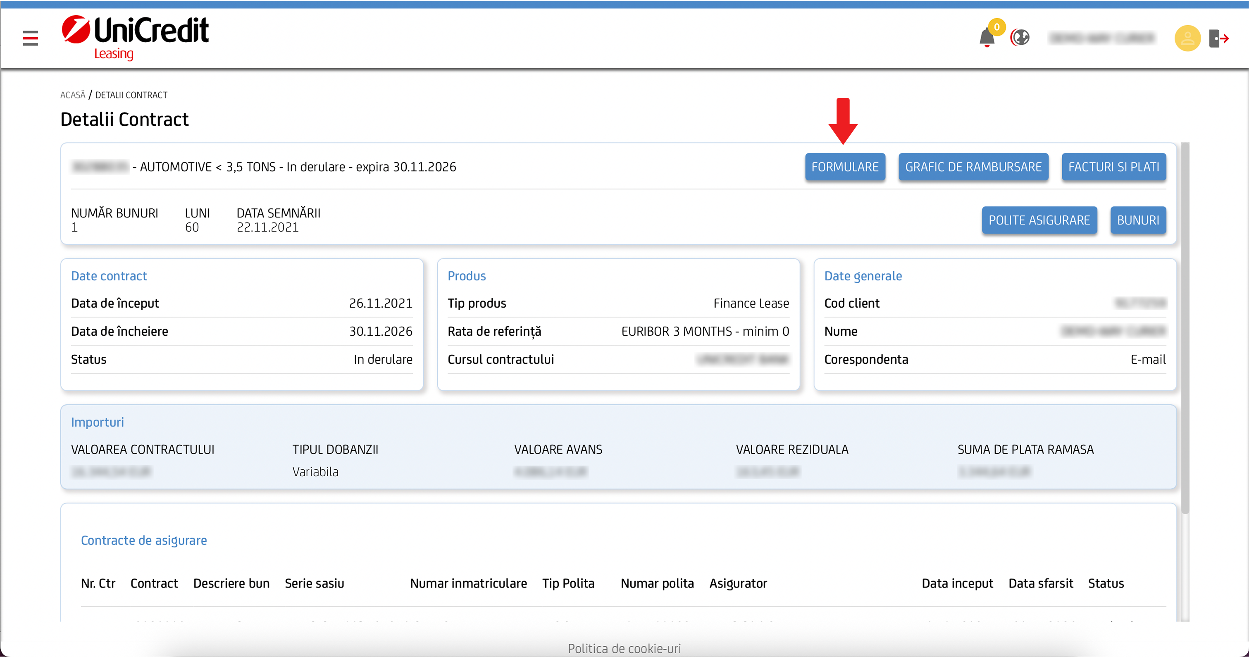
Task: Click the Asigurator column header
Action: pos(738,583)
